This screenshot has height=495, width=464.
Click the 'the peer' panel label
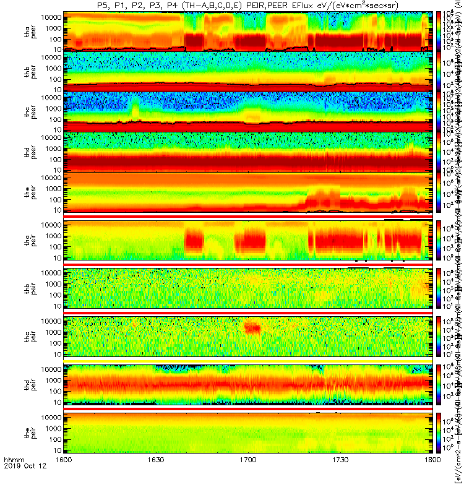30,192
